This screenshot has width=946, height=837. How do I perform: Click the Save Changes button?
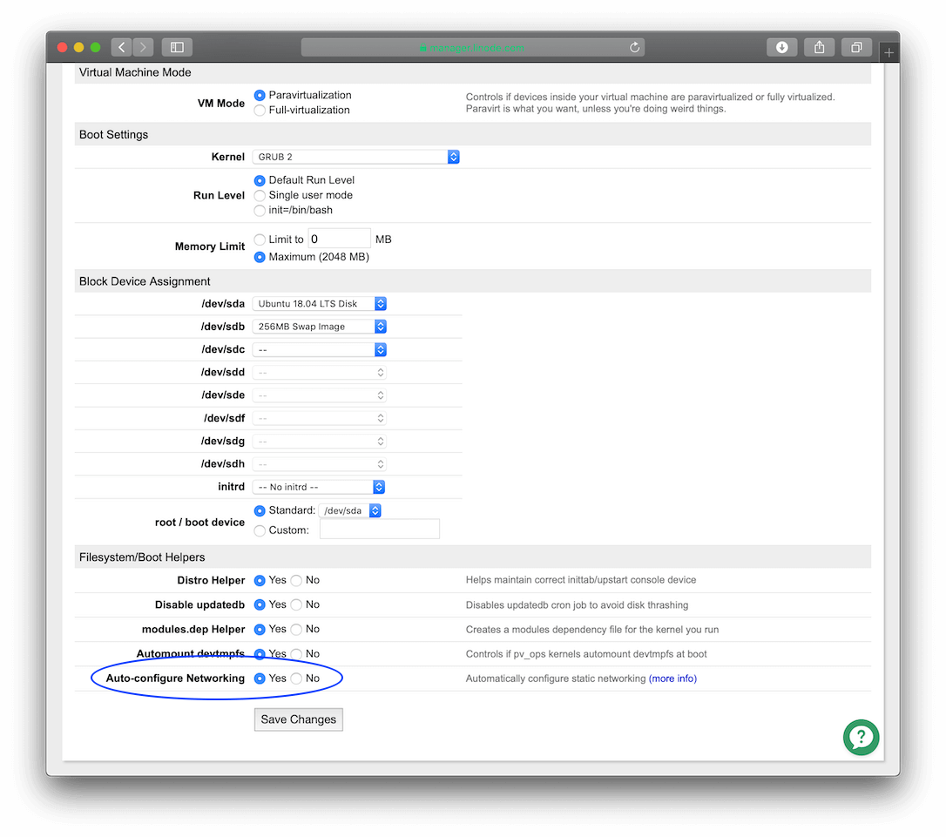[x=299, y=719]
